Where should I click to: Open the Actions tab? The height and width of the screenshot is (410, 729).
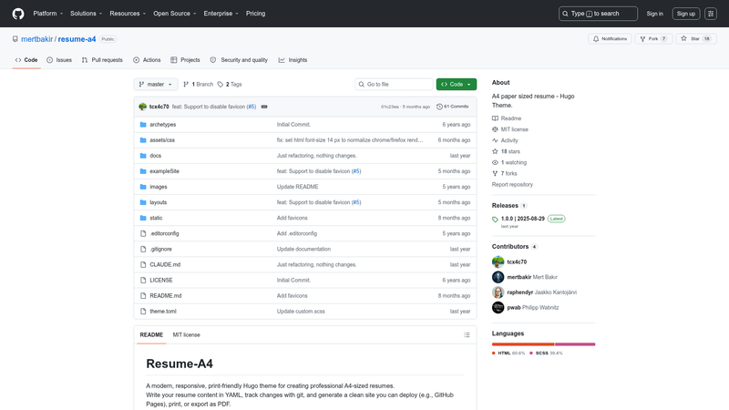tap(147, 60)
